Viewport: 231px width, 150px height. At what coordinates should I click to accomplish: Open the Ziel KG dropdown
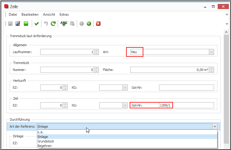[125, 105]
